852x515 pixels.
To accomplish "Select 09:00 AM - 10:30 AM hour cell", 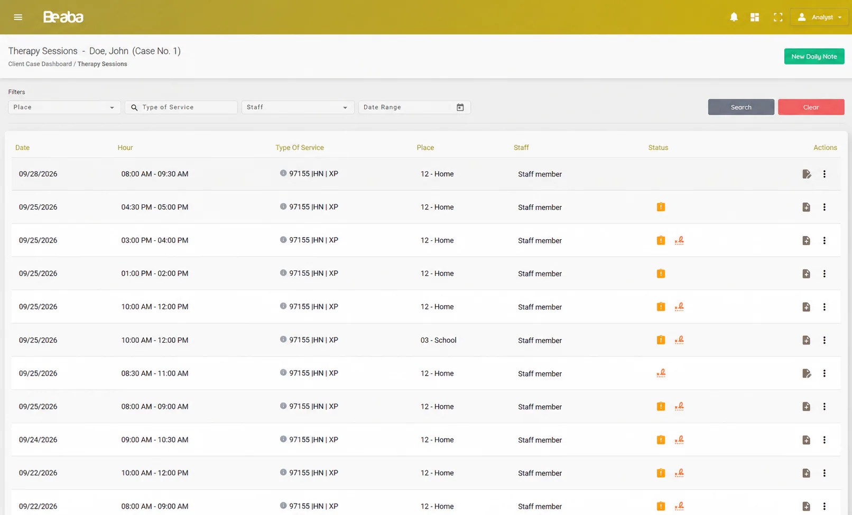I will (x=155, y=439).
